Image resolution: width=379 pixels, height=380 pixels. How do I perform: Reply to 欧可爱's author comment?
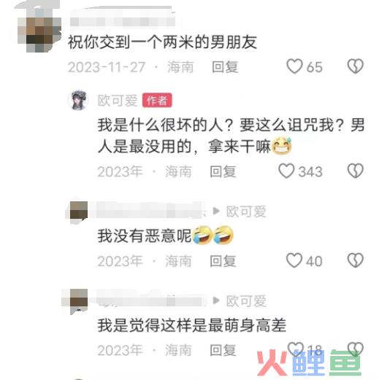(x=223, y=171)
